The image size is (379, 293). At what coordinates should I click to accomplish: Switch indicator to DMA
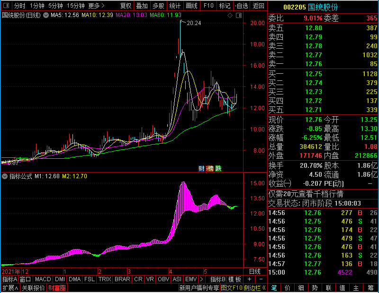[74, 279]
